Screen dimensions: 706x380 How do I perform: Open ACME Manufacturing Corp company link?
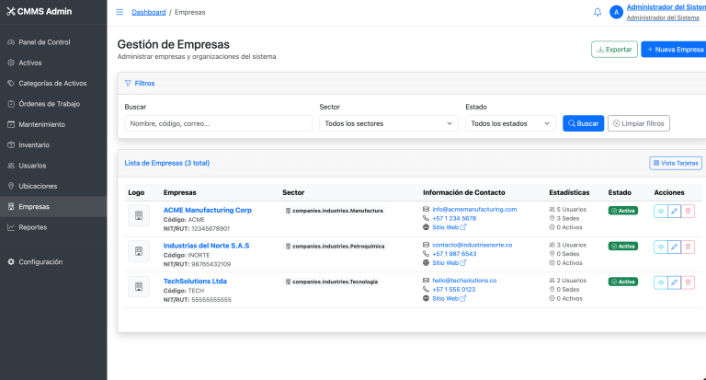pyautogui.click(x=208, y=210)
